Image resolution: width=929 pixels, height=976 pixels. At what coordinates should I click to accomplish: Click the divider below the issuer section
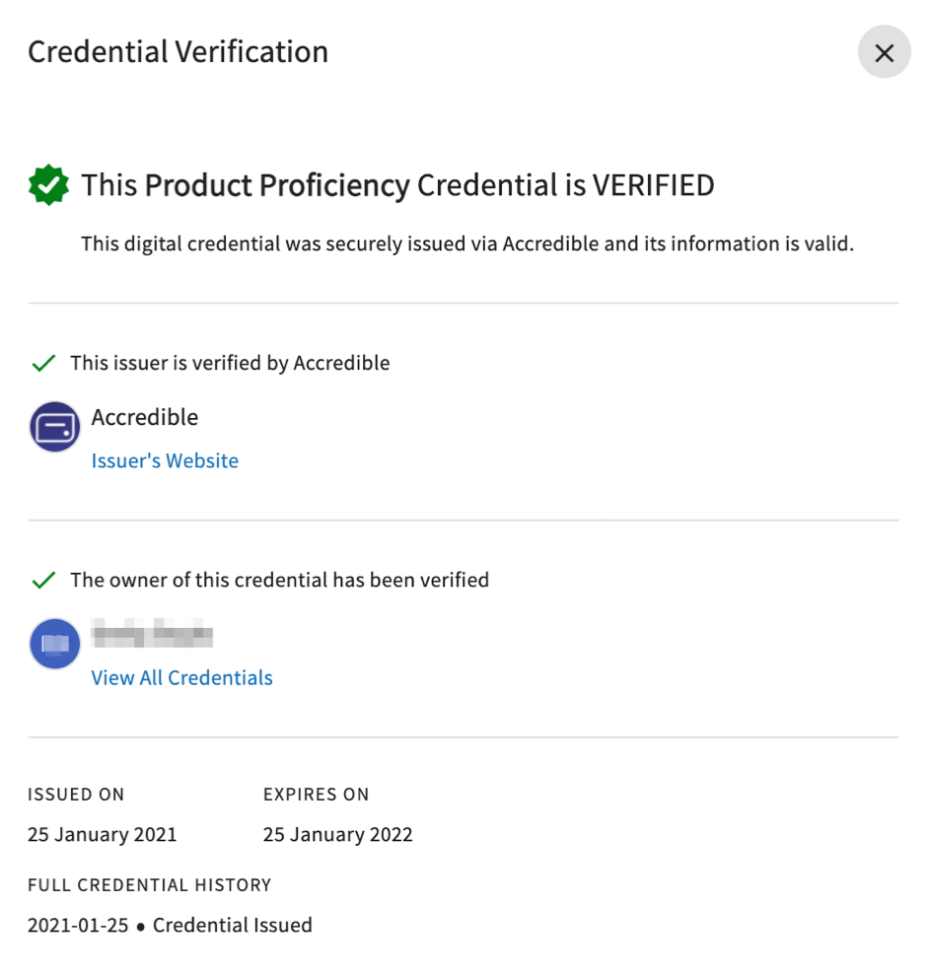(464, 521)
